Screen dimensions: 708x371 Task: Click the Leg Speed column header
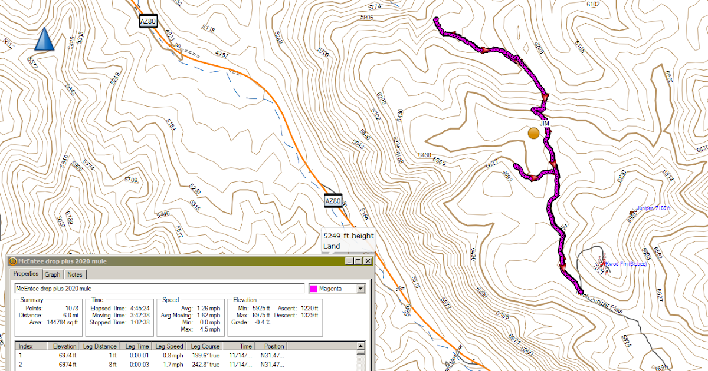(x=169, y=346)
